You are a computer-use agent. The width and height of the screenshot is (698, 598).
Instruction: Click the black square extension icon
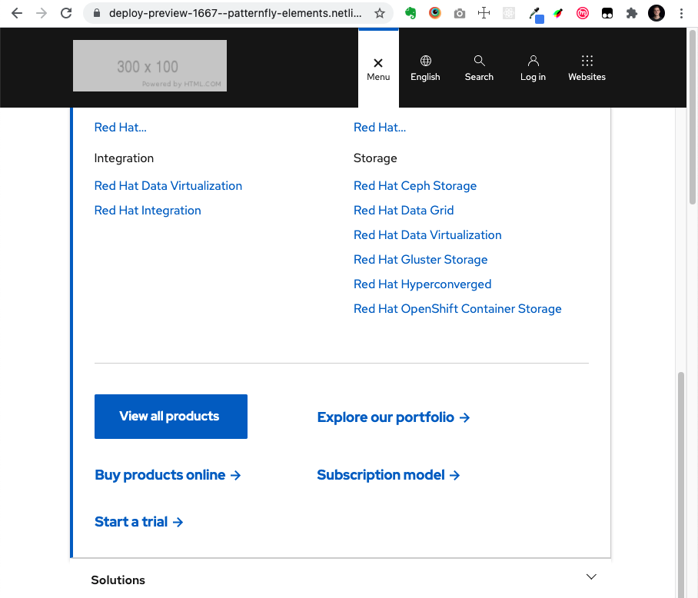click(607, 14)
